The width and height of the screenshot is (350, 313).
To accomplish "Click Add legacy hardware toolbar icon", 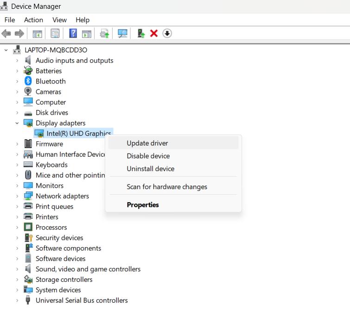I will [x=141, y=33].
